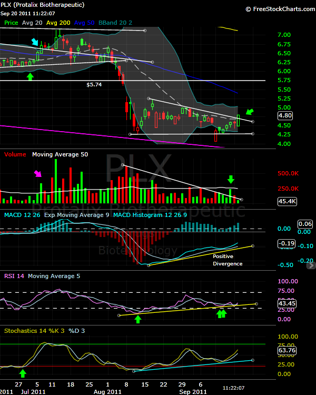Click the Exp Moving Average 9 label

[76, 215]
